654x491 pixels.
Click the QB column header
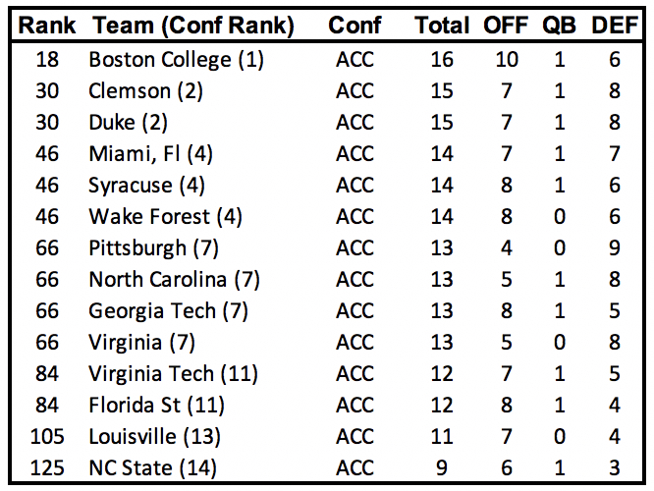(560, 27)
